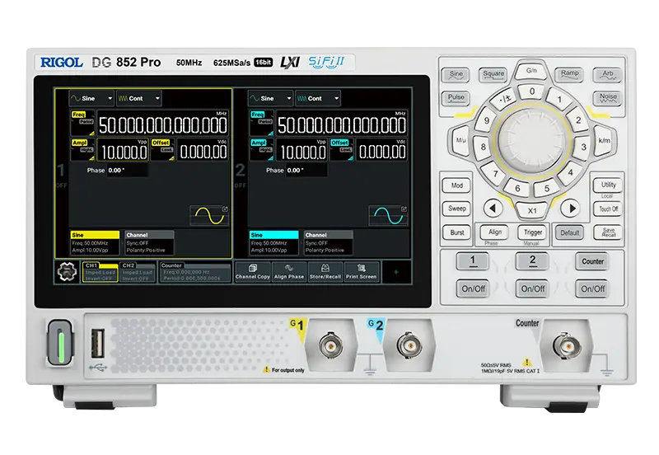Expand channel 1 Cont mode dropdown
659x455 pixels.
tap(138, 98)
